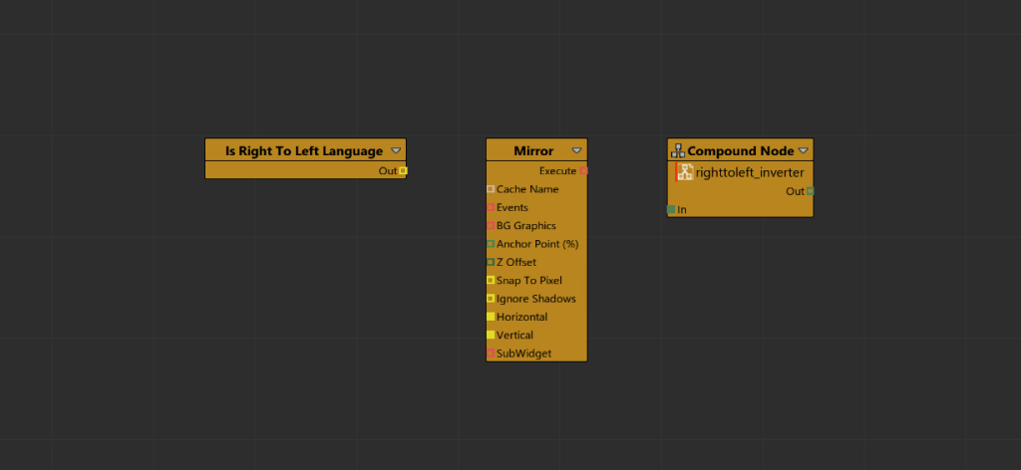Click the Horizontal label on Mirror

pos(521,317)
